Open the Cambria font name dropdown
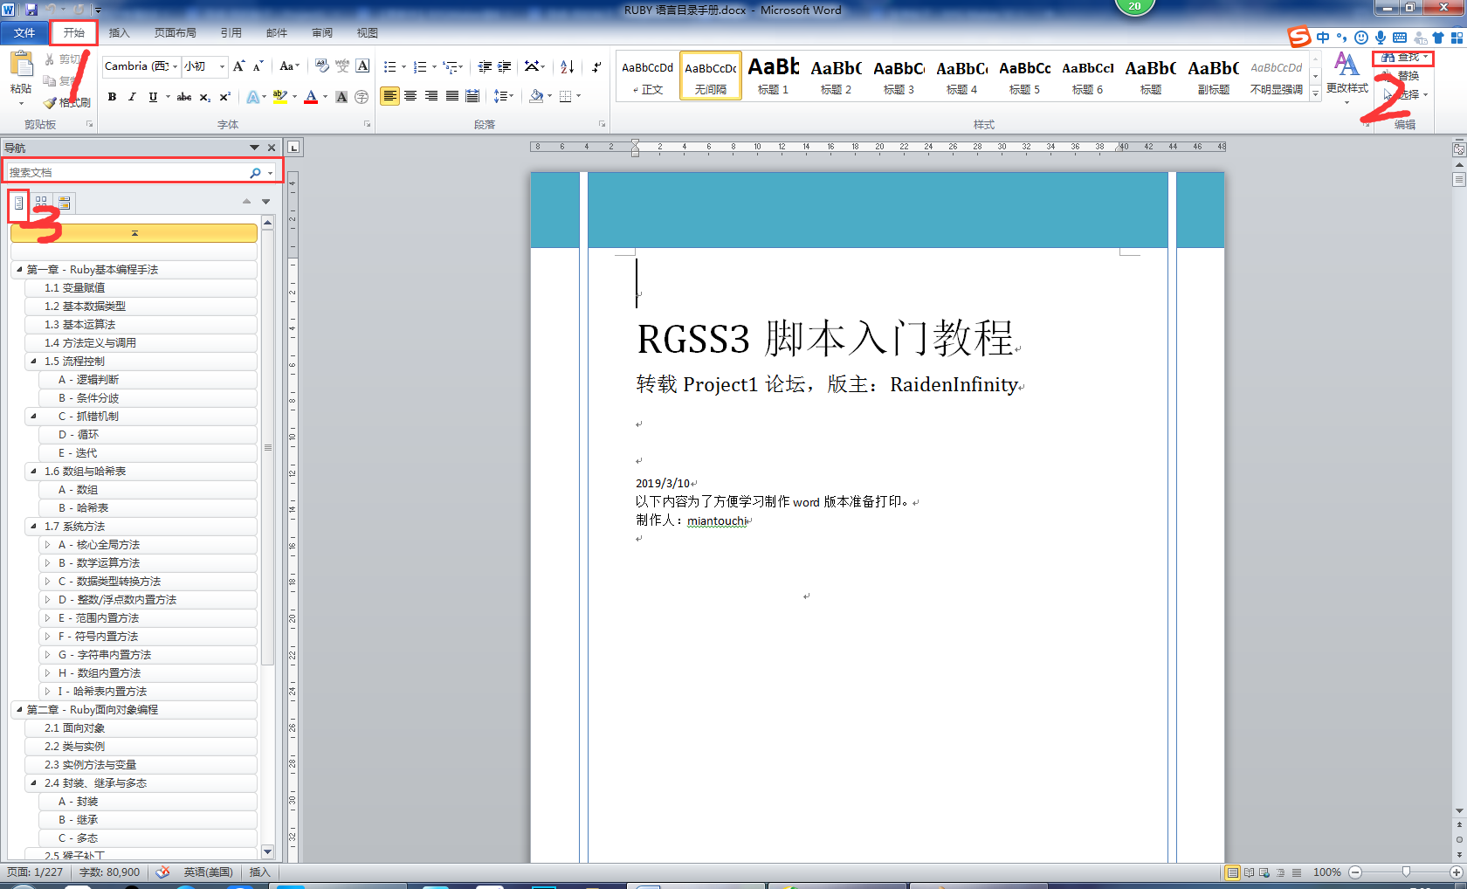1467x889 pixels. pos(175,66)
